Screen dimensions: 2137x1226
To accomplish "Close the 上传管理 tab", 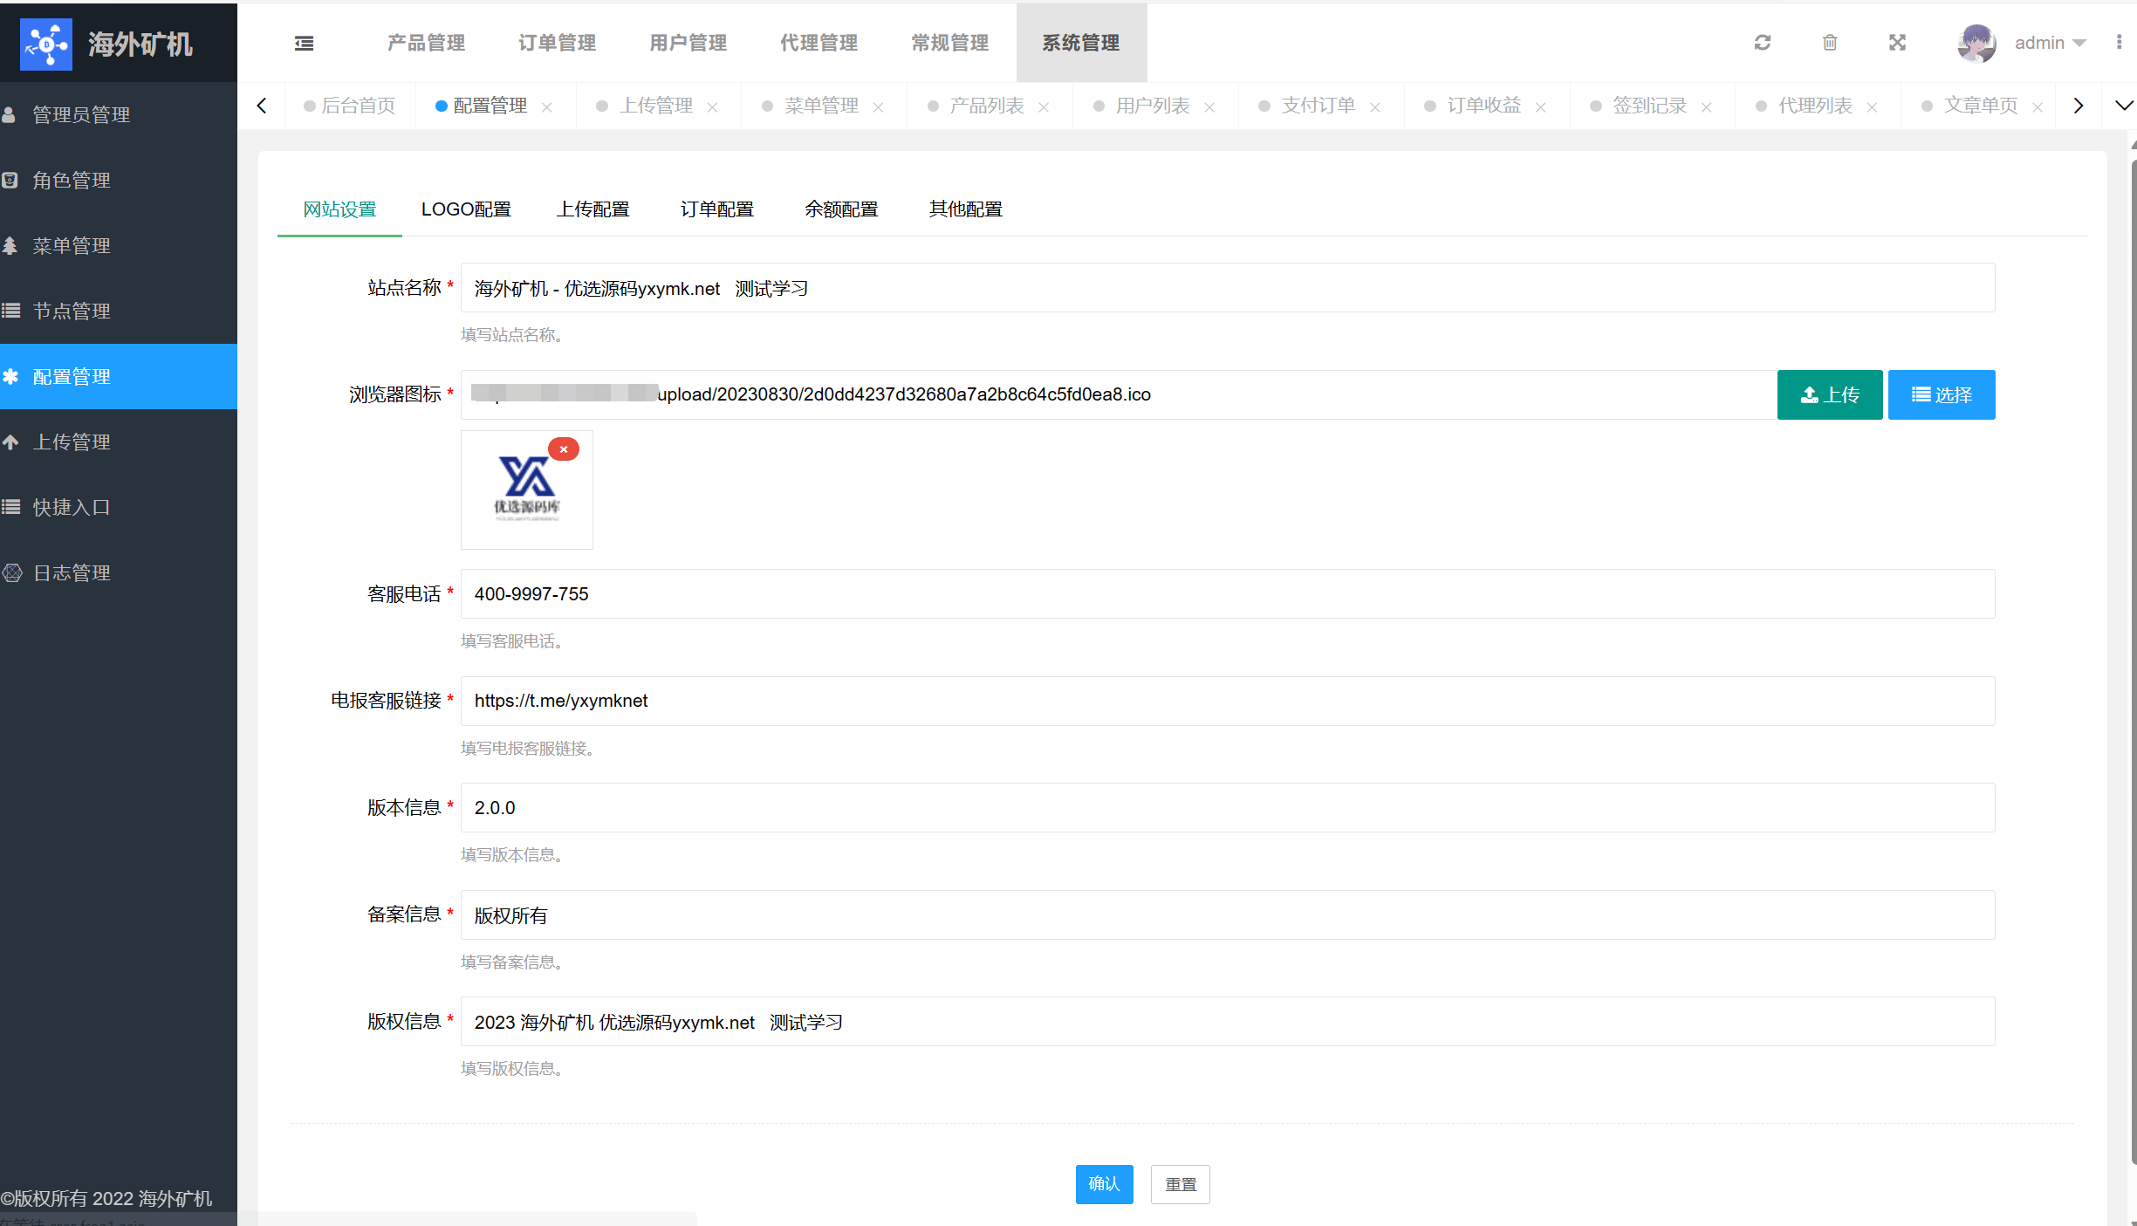I will point(712,106).
